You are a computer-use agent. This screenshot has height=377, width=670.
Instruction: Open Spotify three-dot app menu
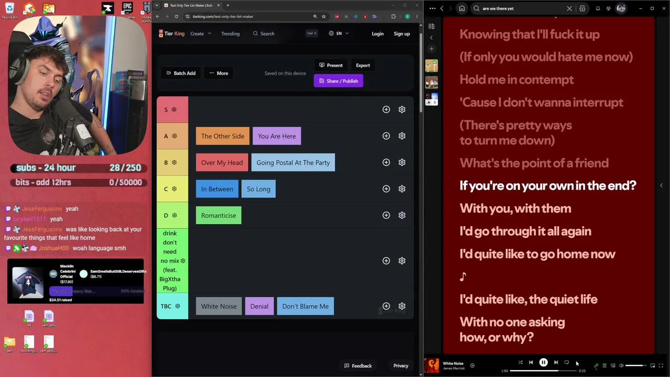tap(432, 8)
